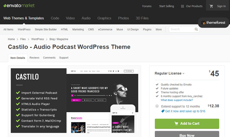Click Get it now and save link
230x137 pixels.
tap(185, 111)
